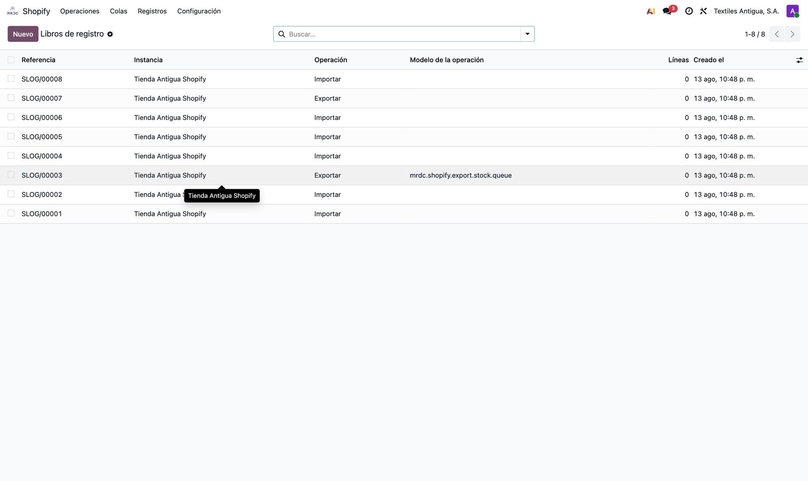
Task: Open the Configuración menu
Action: click(199, 11)
